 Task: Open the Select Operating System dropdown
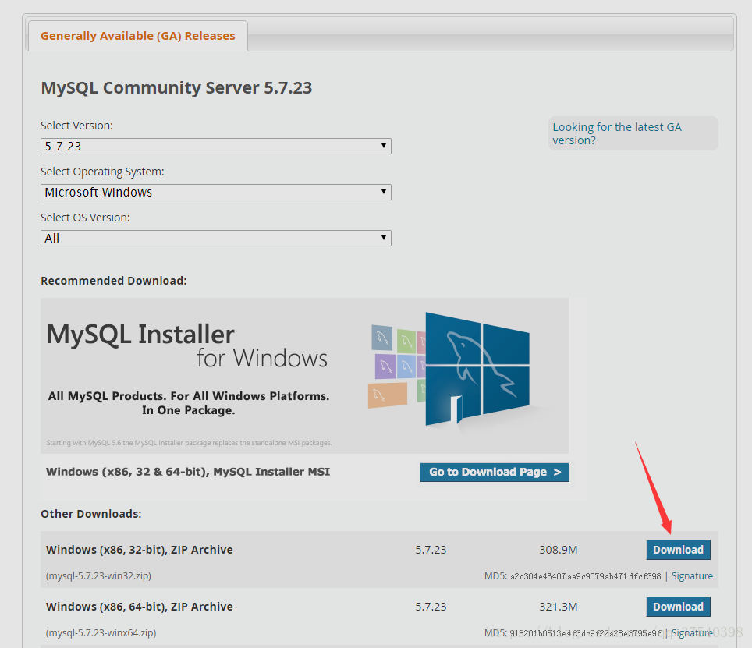point(216,192)
